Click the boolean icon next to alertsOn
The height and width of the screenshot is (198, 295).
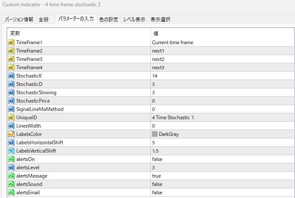point(11,159)
